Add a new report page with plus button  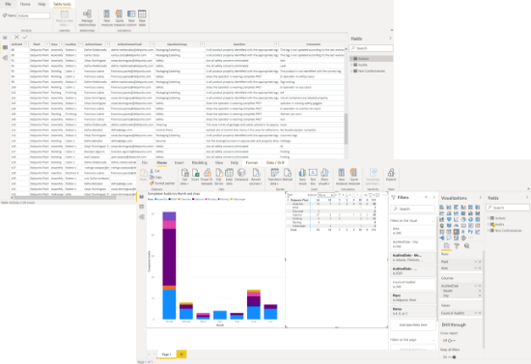182,354
